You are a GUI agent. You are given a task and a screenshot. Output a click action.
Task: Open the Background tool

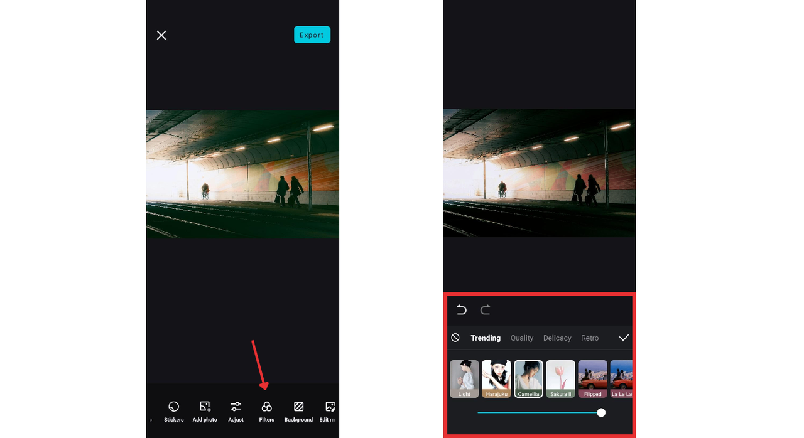(x=298, y=412)
